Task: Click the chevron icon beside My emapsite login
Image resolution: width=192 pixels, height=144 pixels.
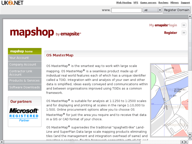Action: [184, 25]
